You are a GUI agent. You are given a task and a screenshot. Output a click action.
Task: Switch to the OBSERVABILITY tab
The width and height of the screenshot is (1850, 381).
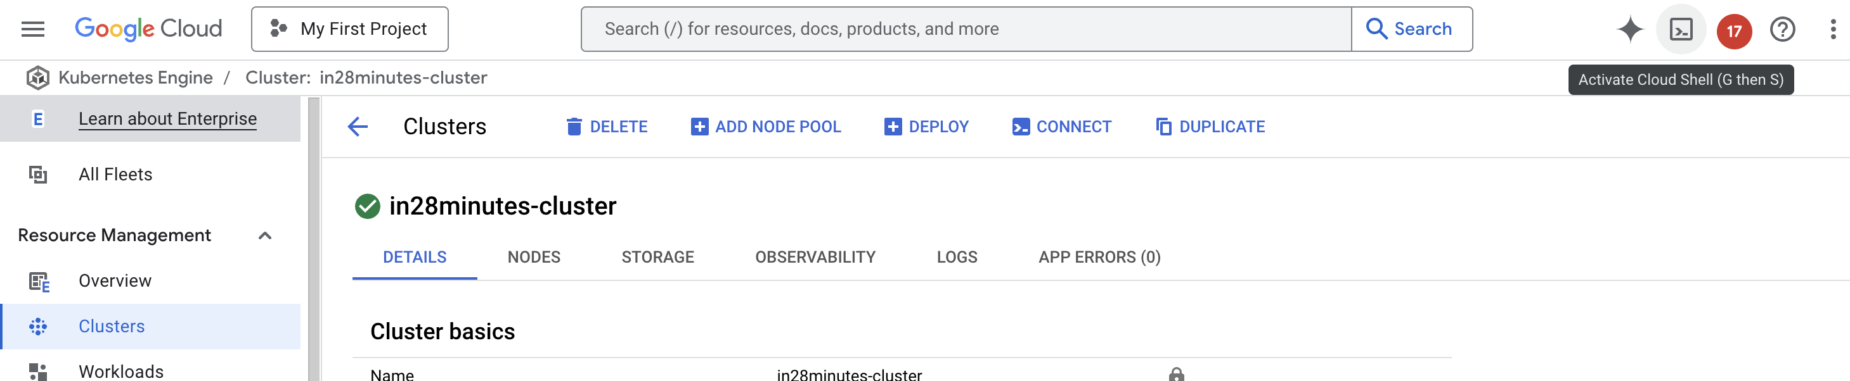click(815, 257)
